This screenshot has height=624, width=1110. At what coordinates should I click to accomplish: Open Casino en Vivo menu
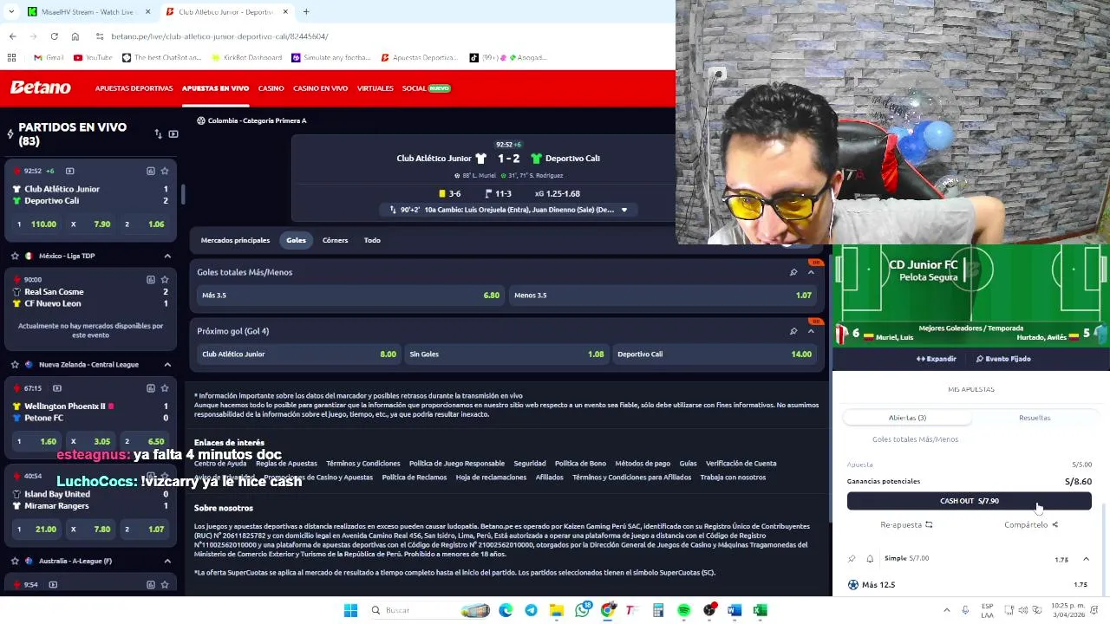(x=320, y=88)
